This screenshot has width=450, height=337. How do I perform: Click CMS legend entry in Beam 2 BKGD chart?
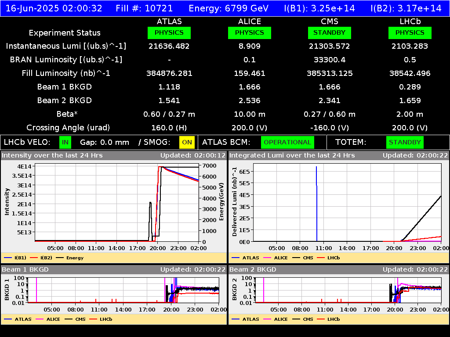click(x=303, y=319)
